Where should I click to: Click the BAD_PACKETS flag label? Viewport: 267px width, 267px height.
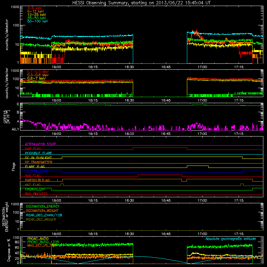(36, 194)
